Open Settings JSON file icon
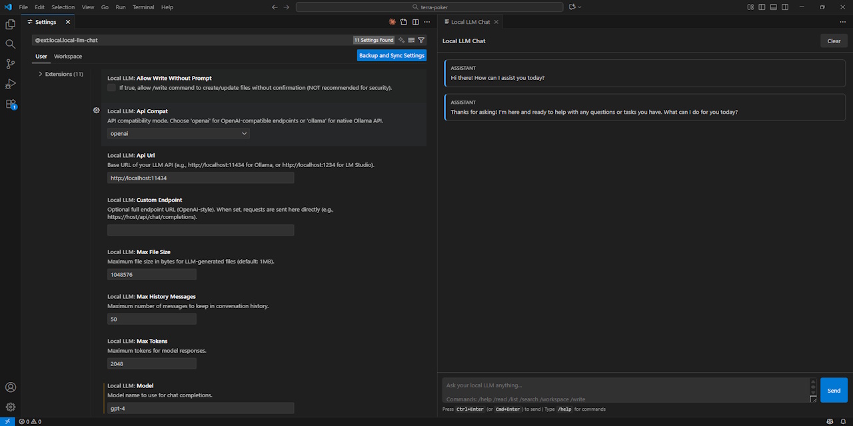 404,22
